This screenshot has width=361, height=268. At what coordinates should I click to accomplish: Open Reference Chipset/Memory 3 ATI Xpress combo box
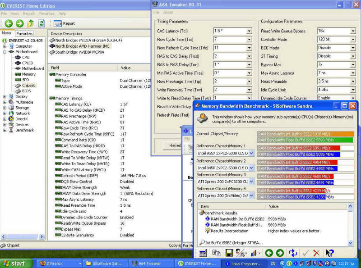[x=251, y=182]
